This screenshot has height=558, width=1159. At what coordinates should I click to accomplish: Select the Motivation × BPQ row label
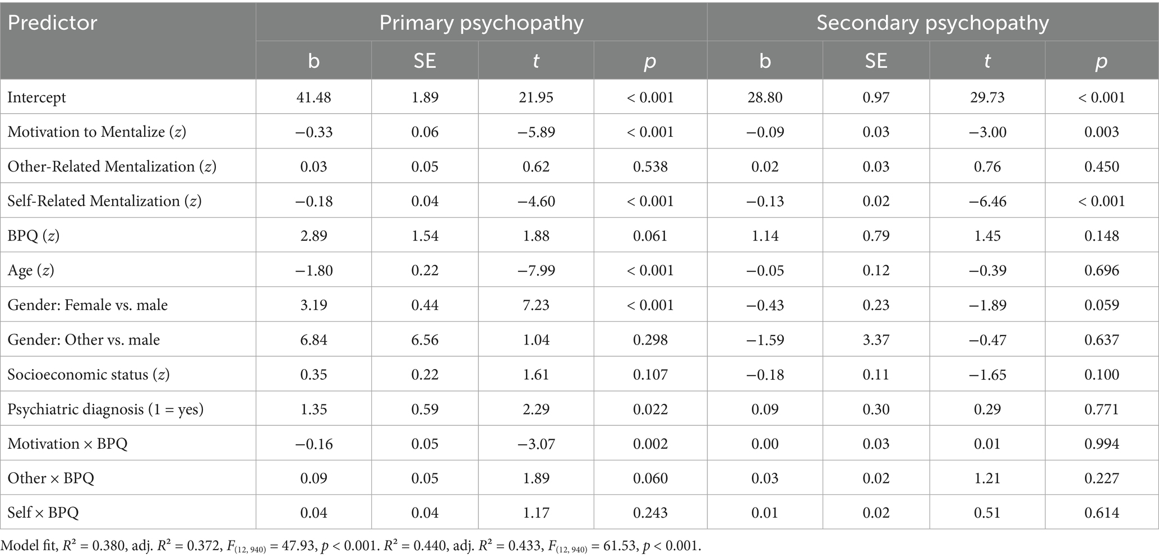[67, 444]
